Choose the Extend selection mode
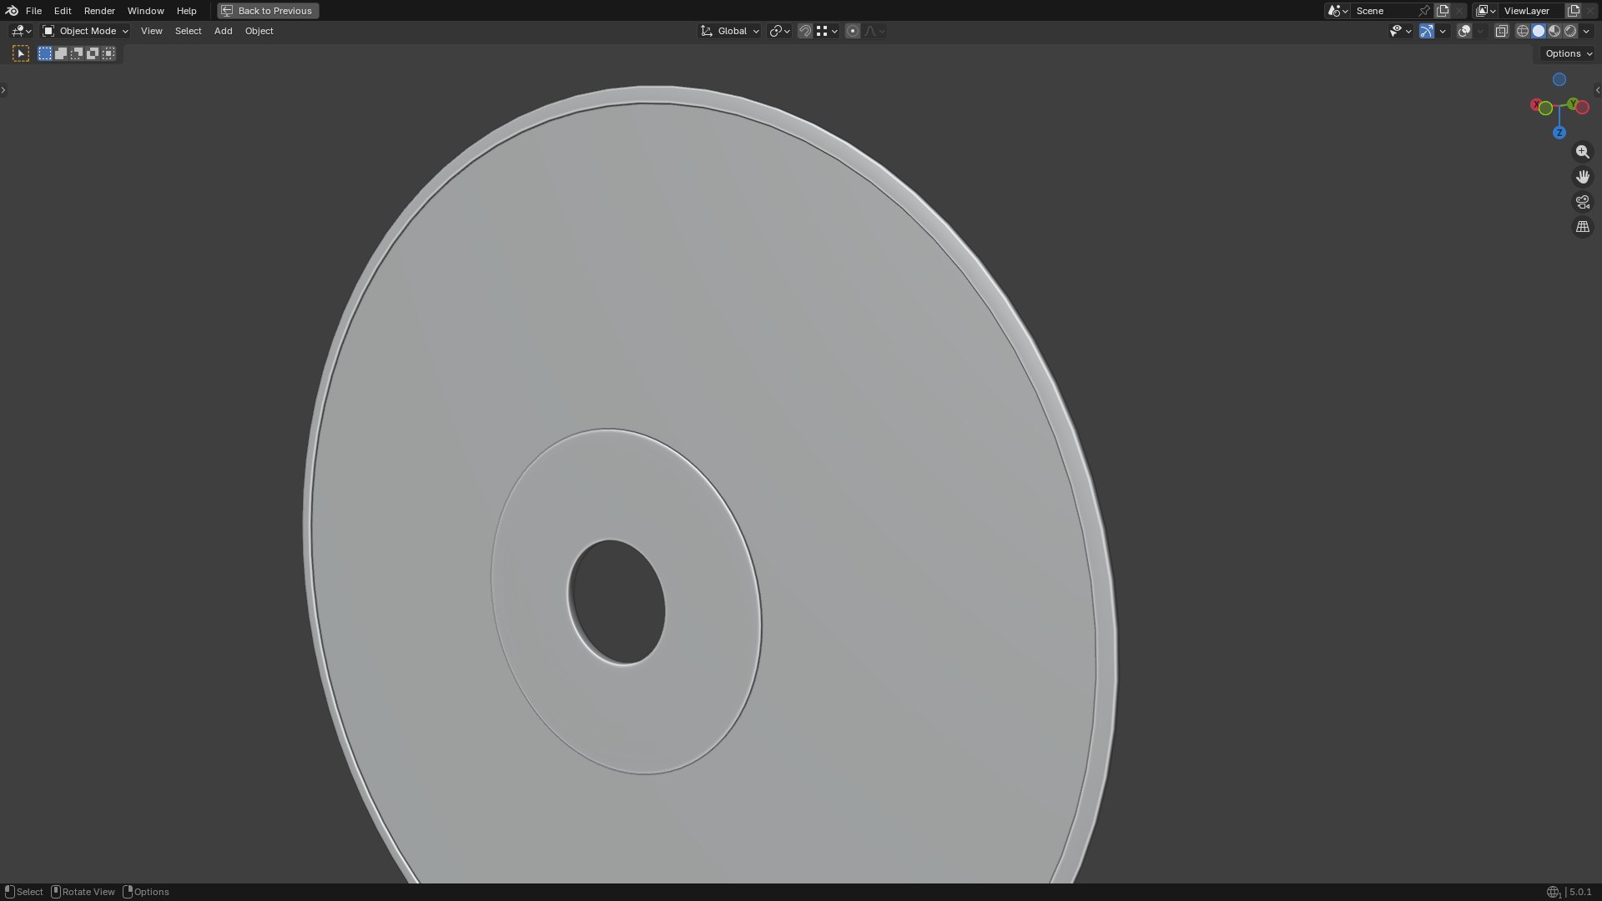 [x=61, y=53]
